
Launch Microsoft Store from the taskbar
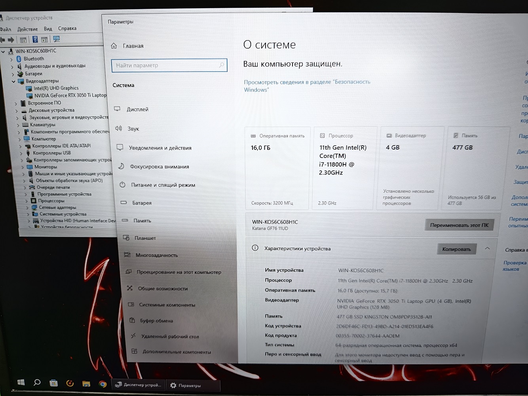point(53,383)
